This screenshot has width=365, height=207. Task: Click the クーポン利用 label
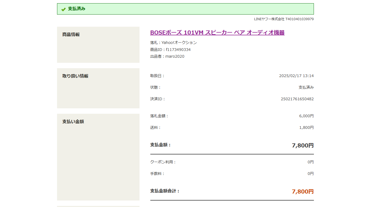163,162
